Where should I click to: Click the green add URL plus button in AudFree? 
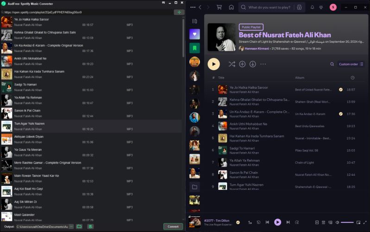(179, 13)
